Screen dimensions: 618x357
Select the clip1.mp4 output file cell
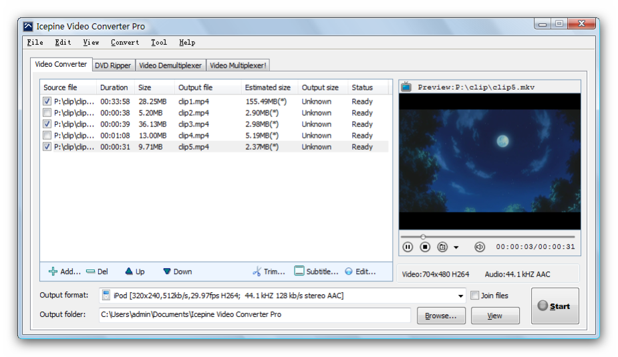click(x=194, y=102)
